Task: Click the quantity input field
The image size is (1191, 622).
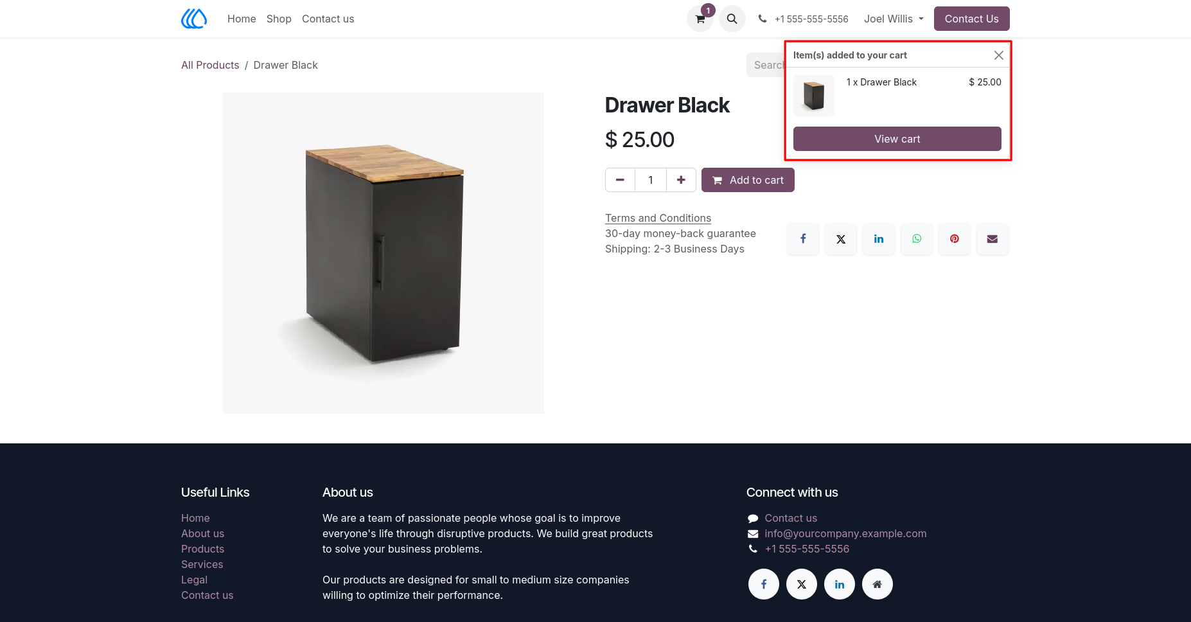Action: pos(651,180)
